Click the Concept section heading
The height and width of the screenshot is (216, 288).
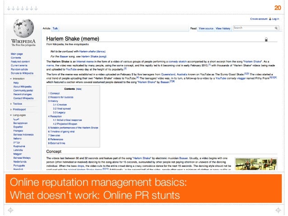coord(54,152)
